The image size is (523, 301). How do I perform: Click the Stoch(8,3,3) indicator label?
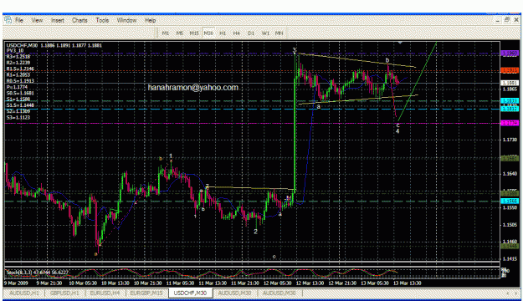pyautogui.click(x=37, y=273)
